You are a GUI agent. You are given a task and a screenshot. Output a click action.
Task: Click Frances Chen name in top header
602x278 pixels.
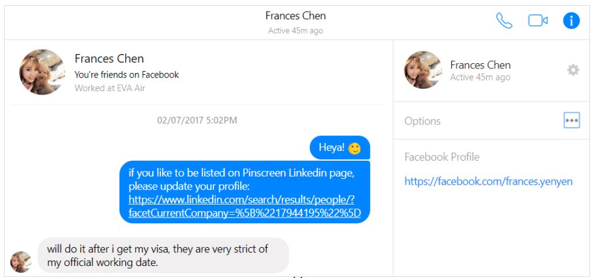(296, 16)
